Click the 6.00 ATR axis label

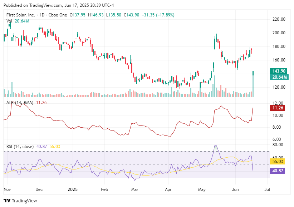(277, 139)
